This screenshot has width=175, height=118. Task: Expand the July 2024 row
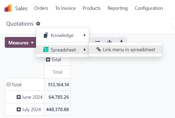tap(19, 109)
